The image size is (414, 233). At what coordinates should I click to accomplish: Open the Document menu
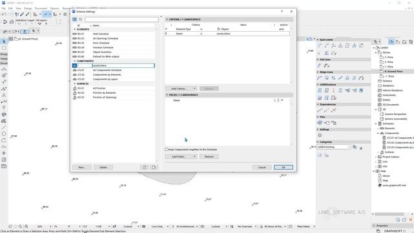[41, 8]
